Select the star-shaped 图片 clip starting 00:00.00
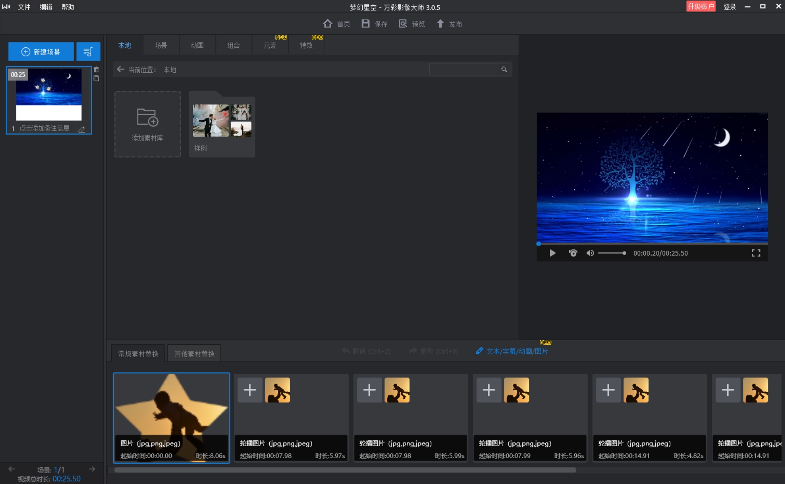Image resolution: width=785 pixels, height=484 pixels. pyautogui.click(x=172, y=418)
